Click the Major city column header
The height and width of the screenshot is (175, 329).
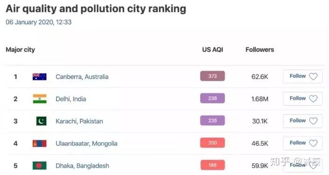click(21, 50)
